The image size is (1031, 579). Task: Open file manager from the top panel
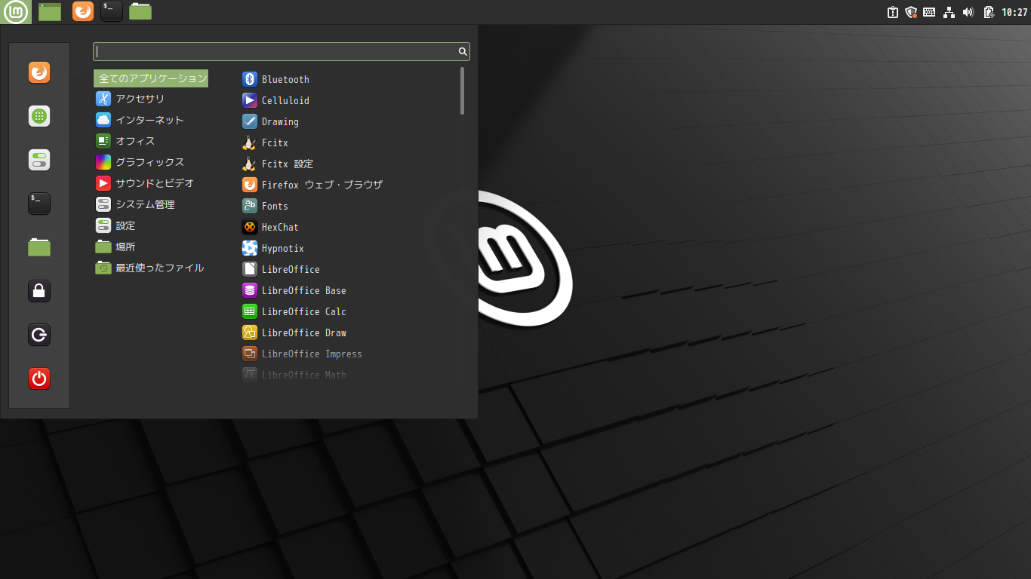tap(140, 11)
